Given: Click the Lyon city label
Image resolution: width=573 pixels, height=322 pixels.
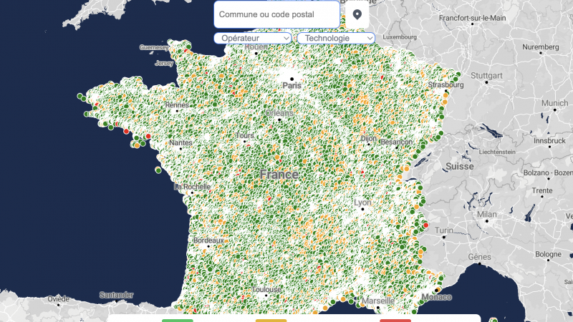Looking at the screenshot, I should tap(363, 203).
